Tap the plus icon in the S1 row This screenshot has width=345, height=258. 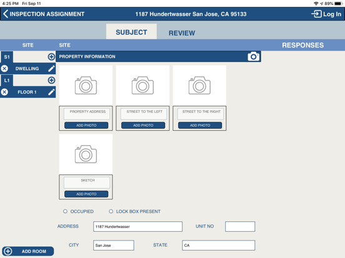[51, 57]
